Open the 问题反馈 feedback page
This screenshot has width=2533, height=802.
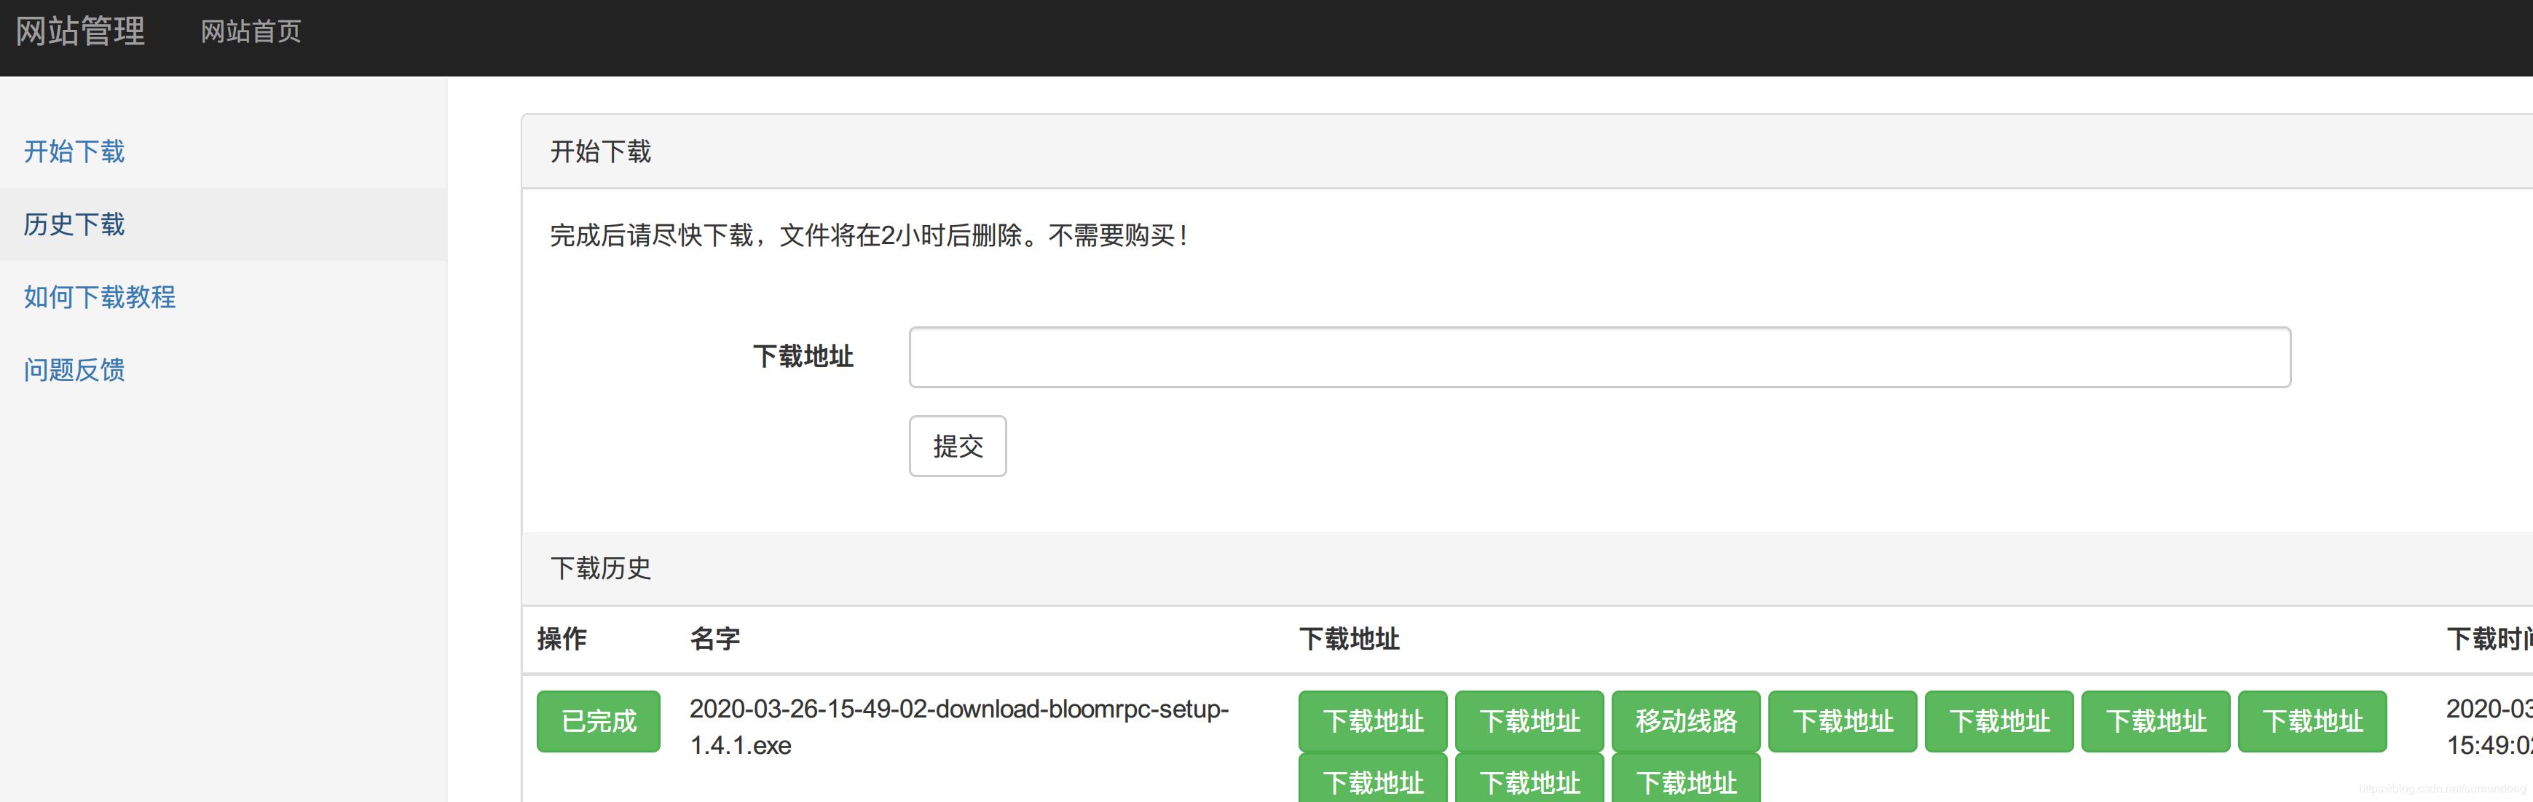pyautogui.click(x=74, y=369)
